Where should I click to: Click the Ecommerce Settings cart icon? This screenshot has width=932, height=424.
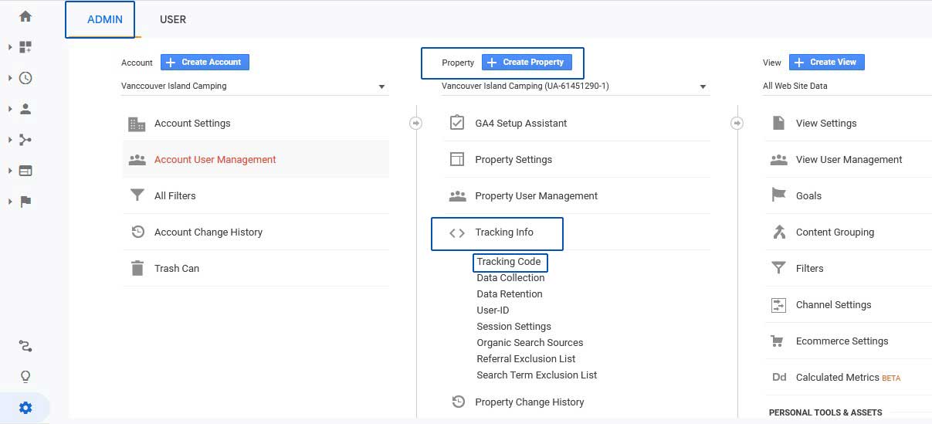tap(778, 341)
